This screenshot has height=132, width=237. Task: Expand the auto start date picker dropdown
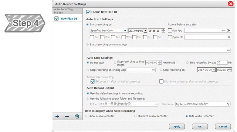click(145, 31)
